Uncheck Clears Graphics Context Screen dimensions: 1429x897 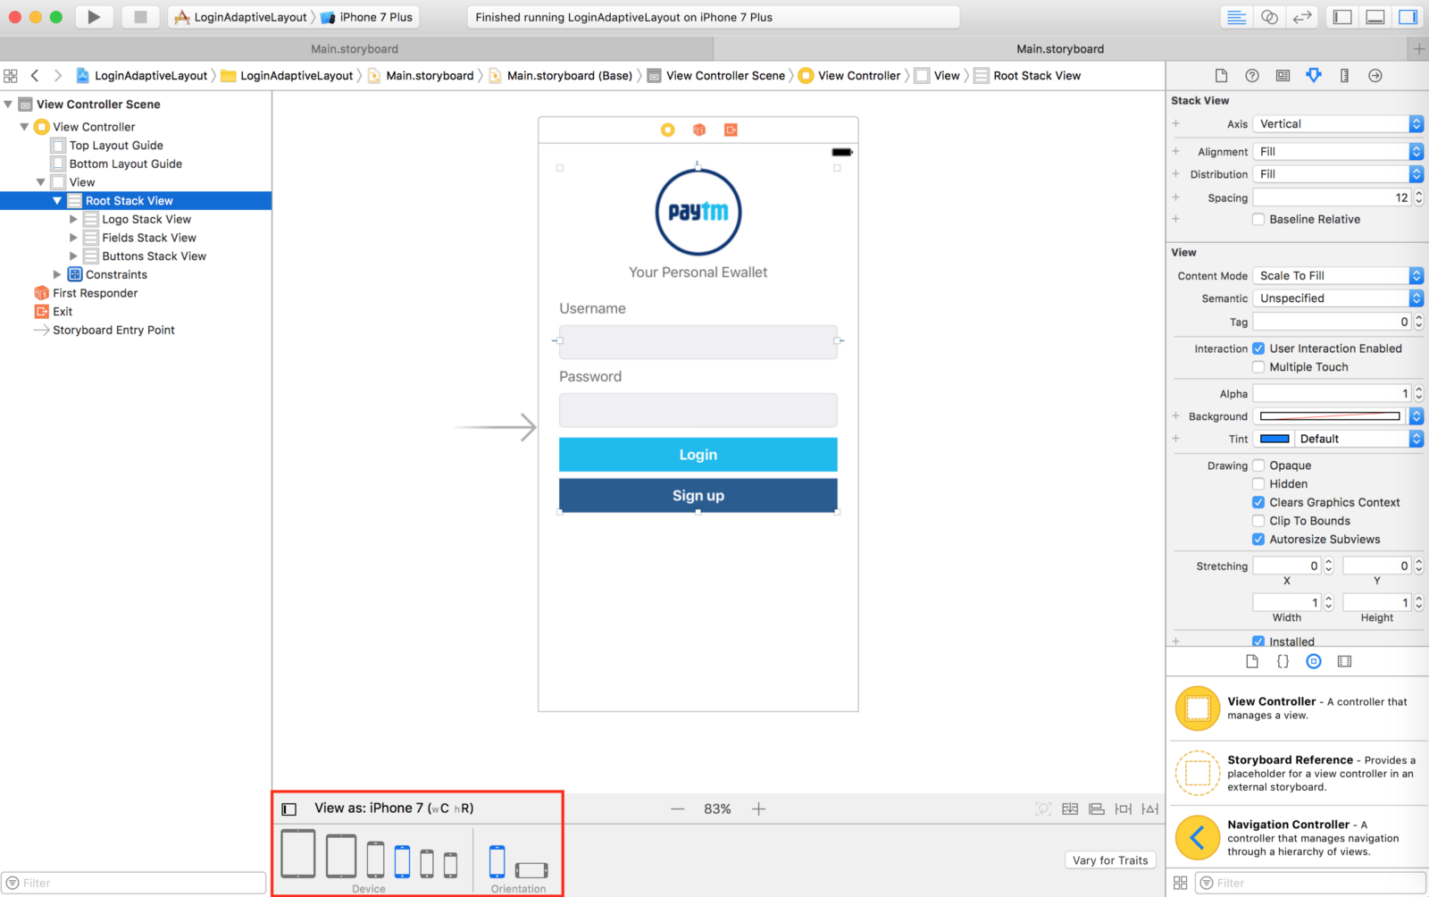point(1258,503)
